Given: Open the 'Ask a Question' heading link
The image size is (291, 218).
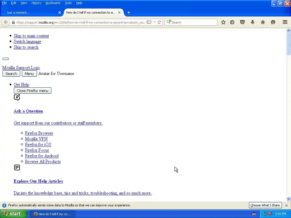Looking at the screenshot, I should 28,111.
